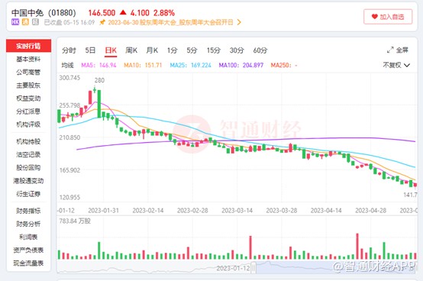
Task: Click the orange 通 badge beside HK
Action: (x=25, y=22)
